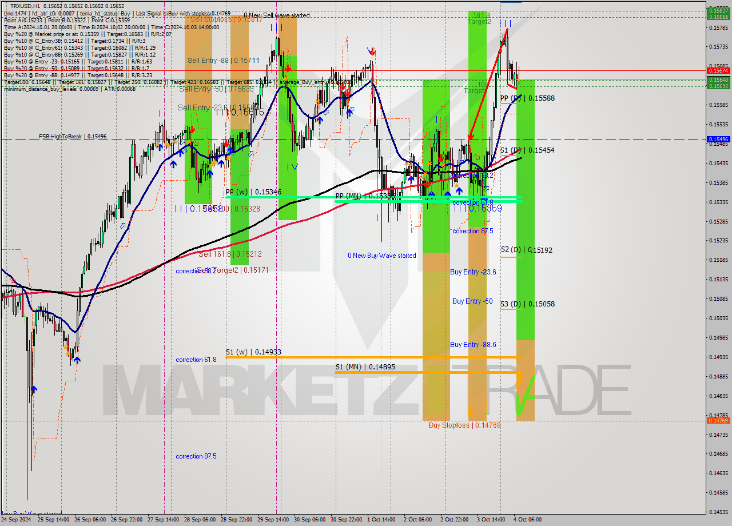This screenshot has width=732, height=526.
Task: Select the 'Buy %20 @ Entry -88' line
Action: click(x=78, y=75)
